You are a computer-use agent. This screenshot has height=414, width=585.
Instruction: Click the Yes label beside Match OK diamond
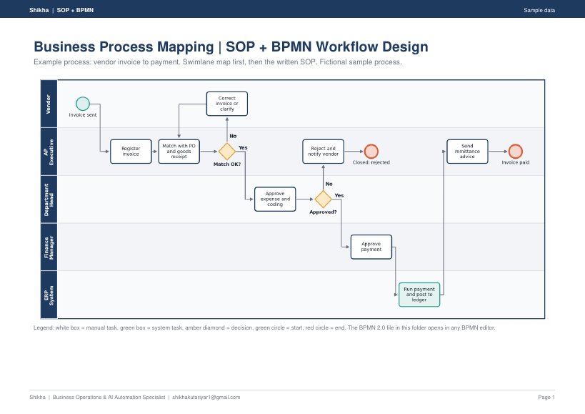243,148
